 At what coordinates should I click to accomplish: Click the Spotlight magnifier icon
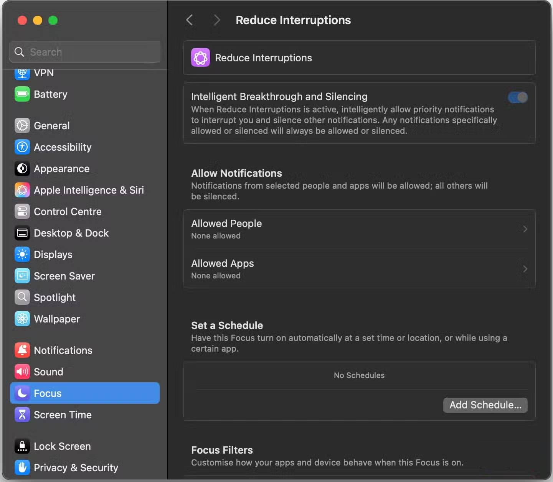coord(22,297)
